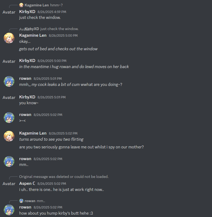The image size is (212, 217).
Task: Open Kagamine Len's avatar on the 5:02 PM message
Action: click(9, 136)
